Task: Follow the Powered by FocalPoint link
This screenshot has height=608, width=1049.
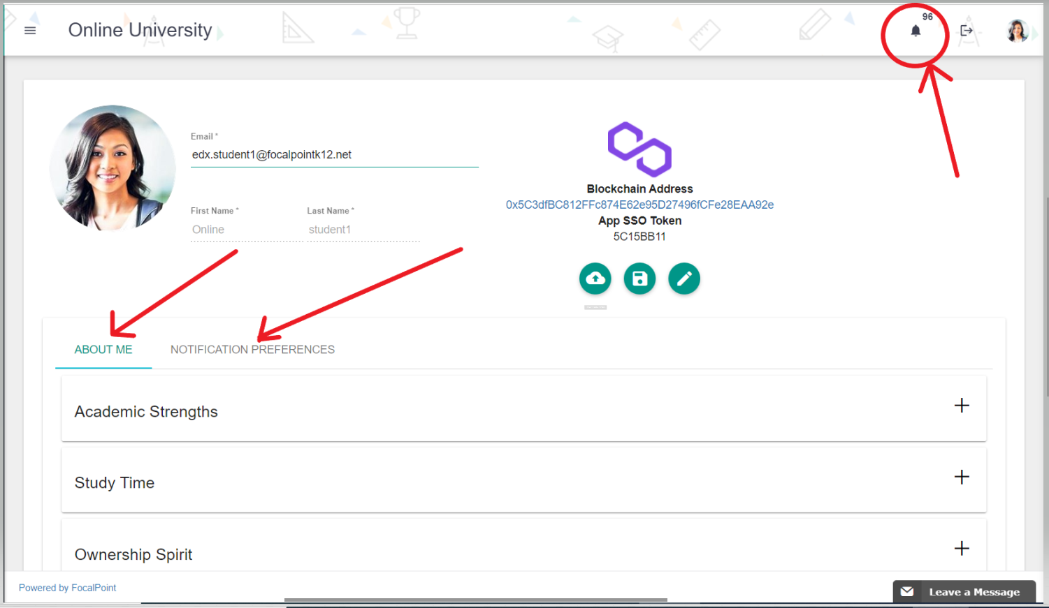Action: pyautogui.click(x=68, y=588)
